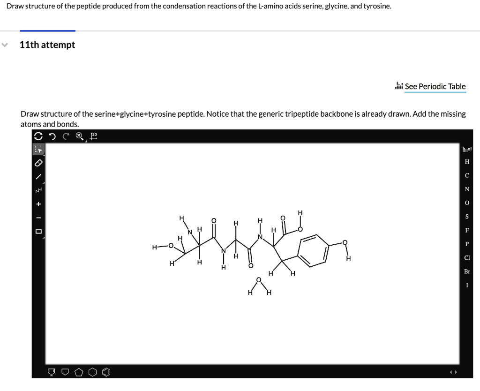
Task: Toggle the 2D coordinate axes display
Action: (x=92, y=136)
